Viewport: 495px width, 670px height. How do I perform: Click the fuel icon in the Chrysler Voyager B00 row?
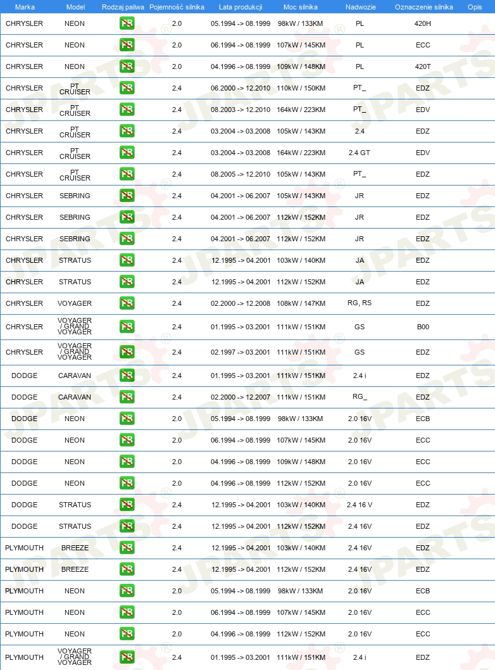(127, 327)
